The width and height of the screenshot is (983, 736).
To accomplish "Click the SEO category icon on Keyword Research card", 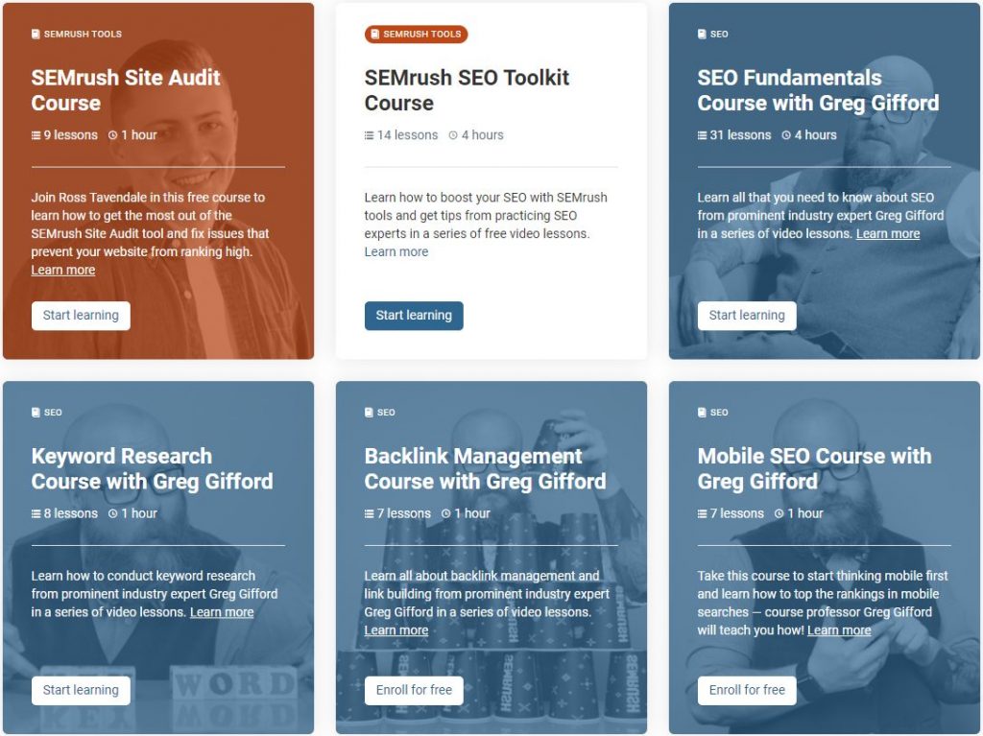I will click(x=36, y=413).
